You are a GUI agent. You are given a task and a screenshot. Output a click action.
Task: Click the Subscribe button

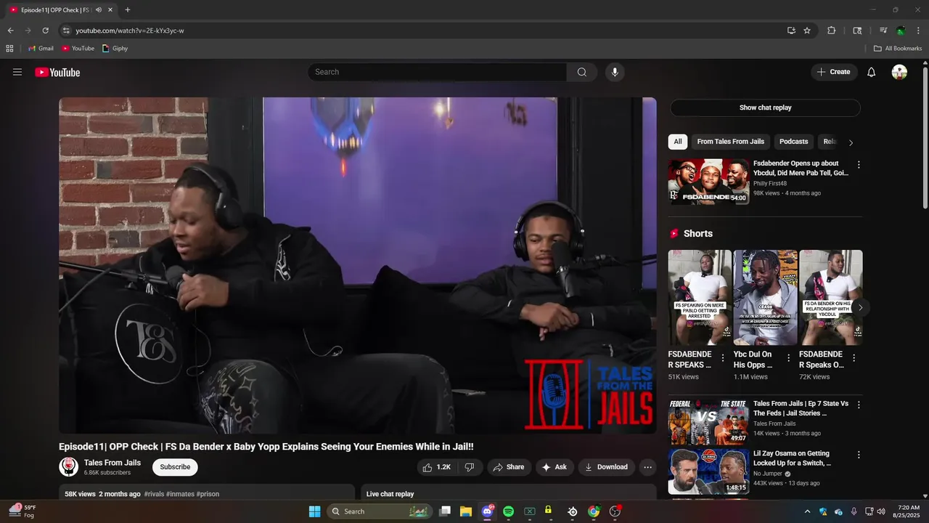click(175, 467)
